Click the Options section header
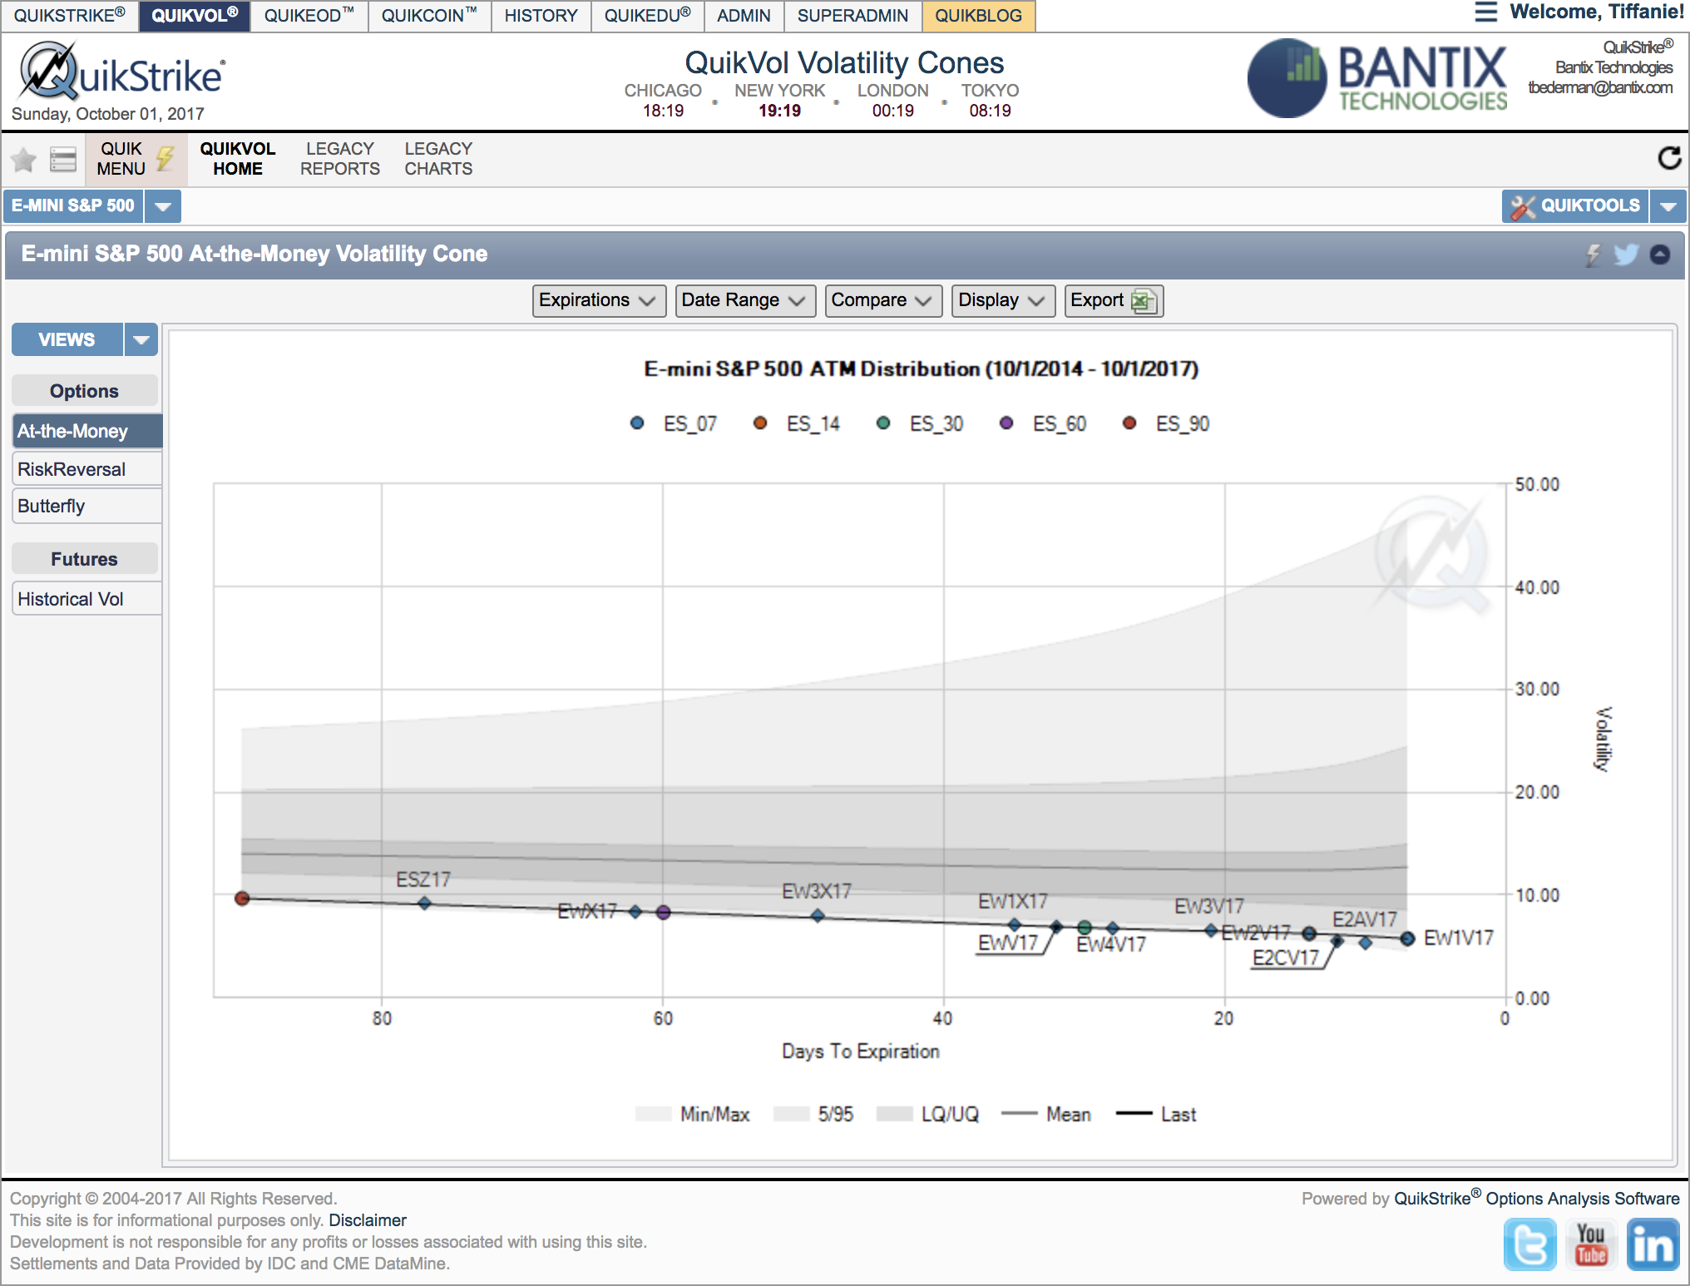 tap(84, 391)
